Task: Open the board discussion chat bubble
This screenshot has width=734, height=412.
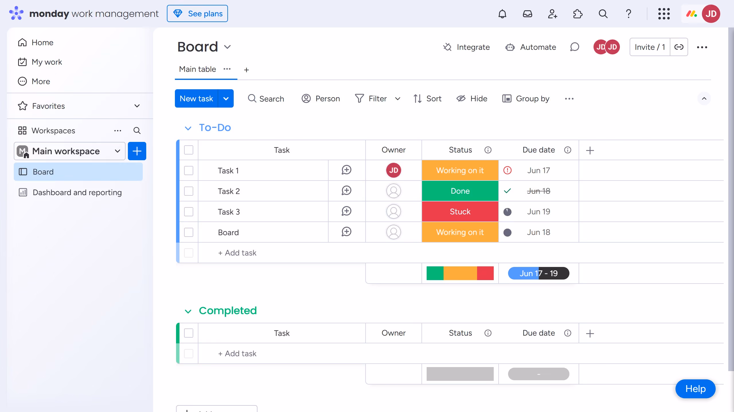Action: pos(575,47)
